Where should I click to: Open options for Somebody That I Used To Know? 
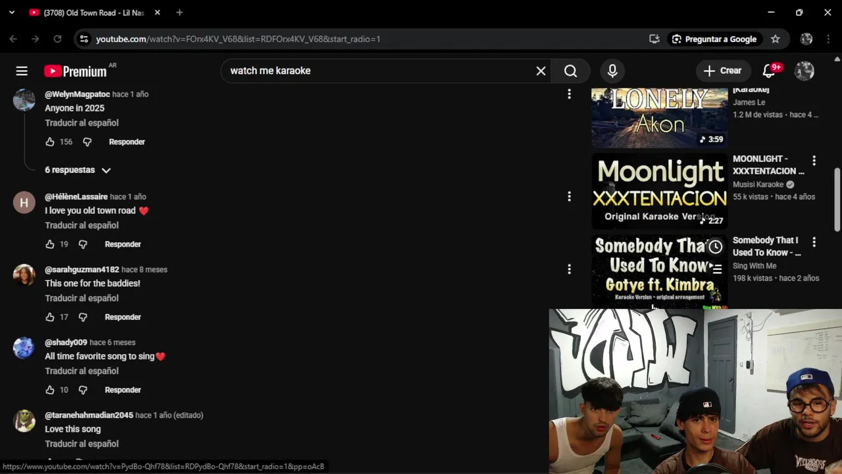pos(814,242)
